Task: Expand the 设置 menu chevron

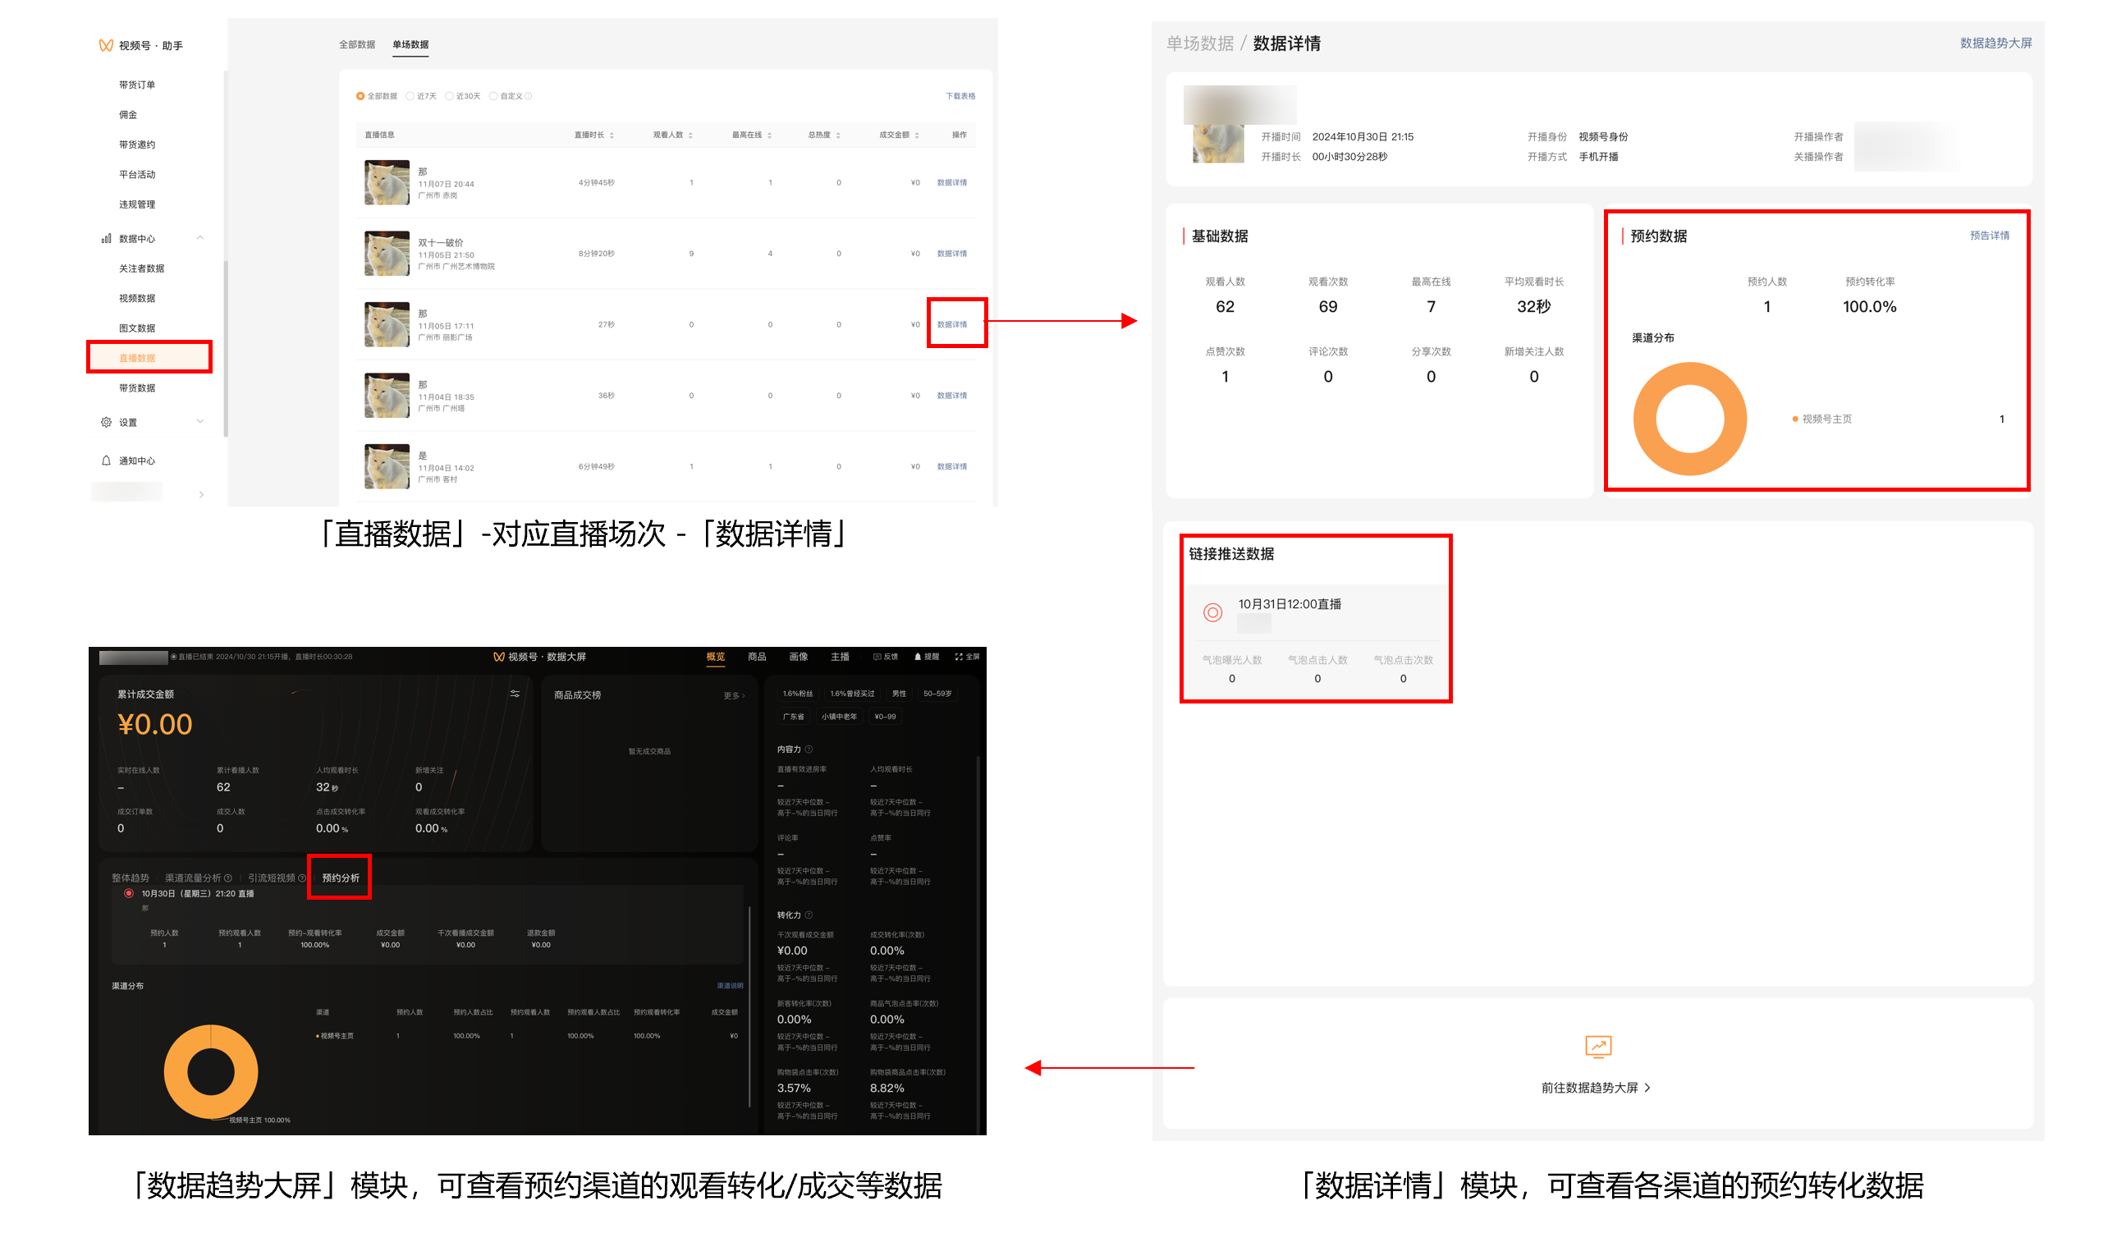Action: [200, 421]
